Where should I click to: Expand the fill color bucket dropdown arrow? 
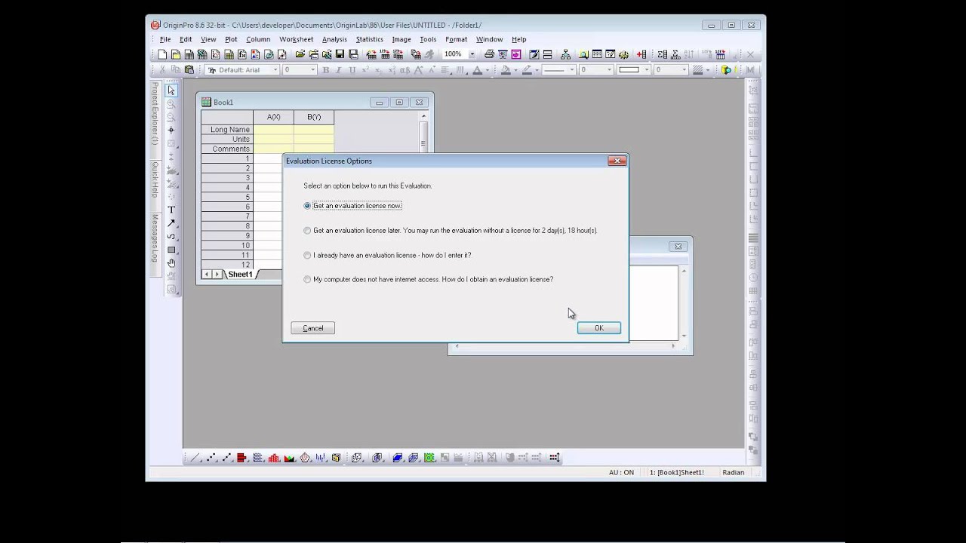515,69
